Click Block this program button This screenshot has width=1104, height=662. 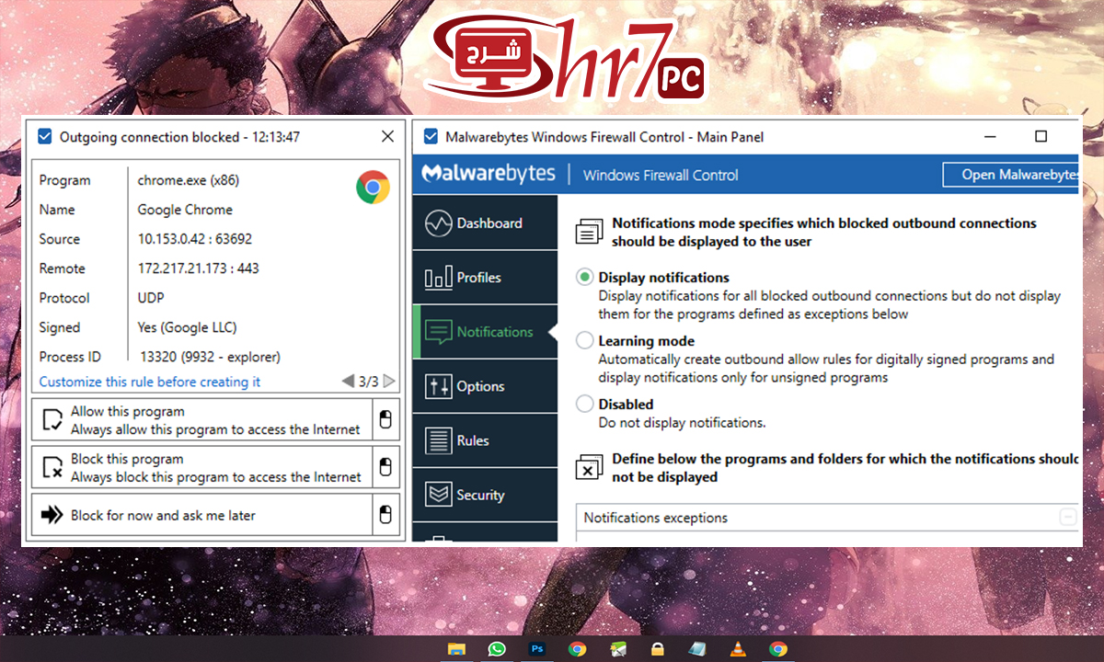(202, 467)
